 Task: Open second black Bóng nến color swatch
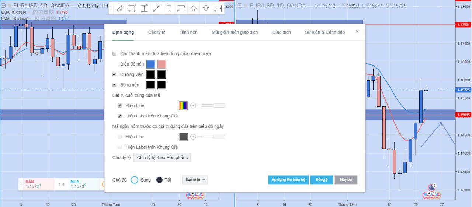point(162,85)
